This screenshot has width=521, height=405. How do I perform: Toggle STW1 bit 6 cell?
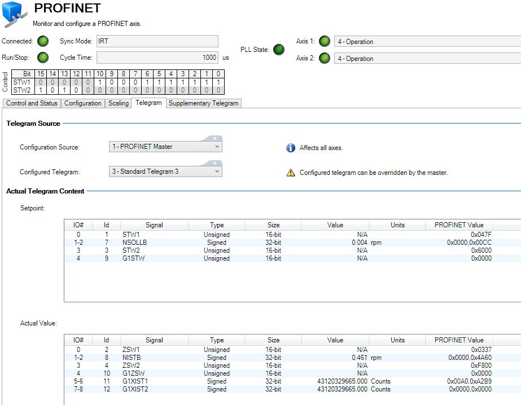coord(147,82)
